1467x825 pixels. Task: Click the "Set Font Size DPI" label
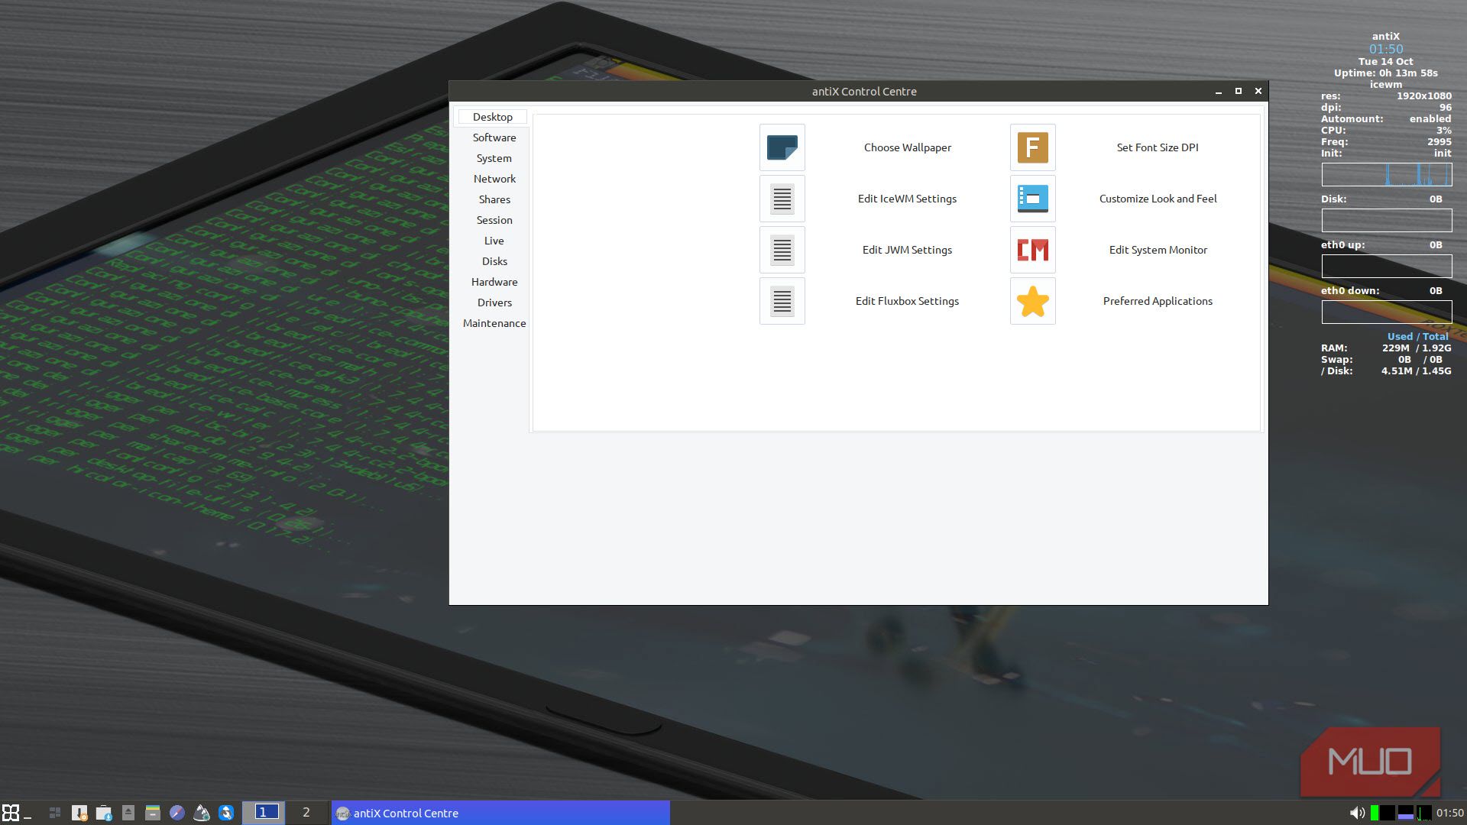coord(1158,147)
